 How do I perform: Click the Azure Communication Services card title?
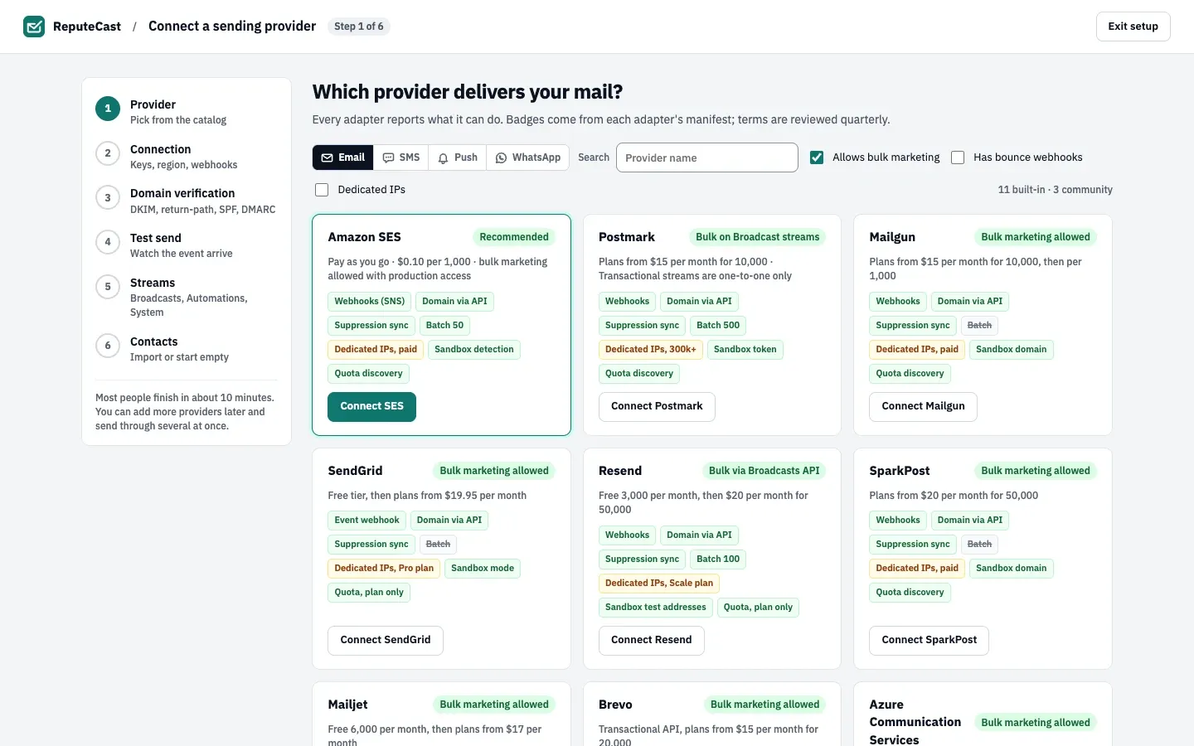(x=915, y=722)
